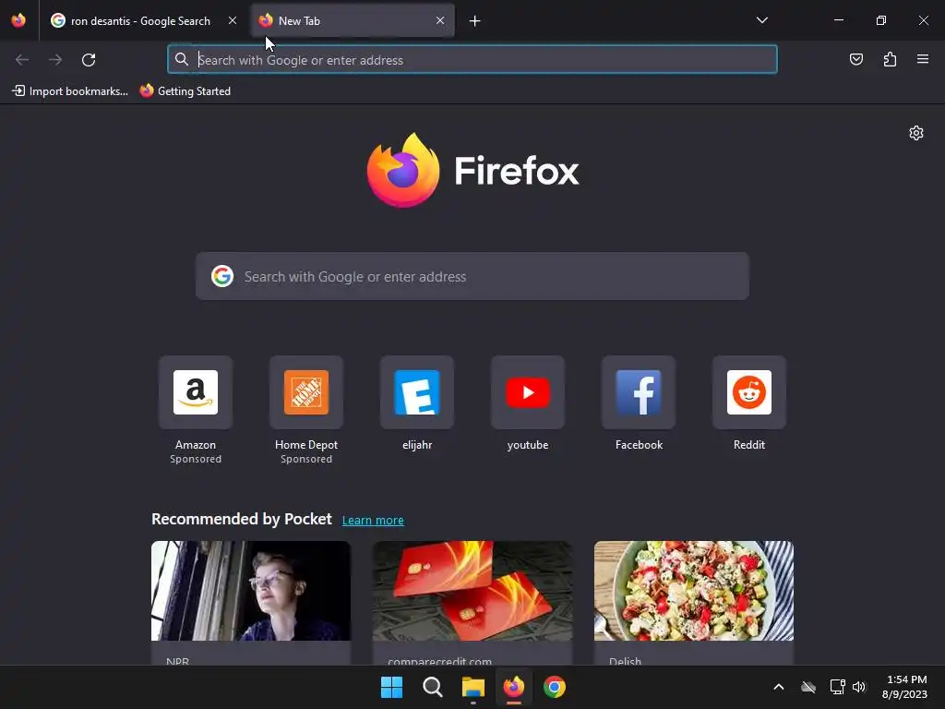
Task: Open the Extensions puzzle icon
Action: coord(890,59)
